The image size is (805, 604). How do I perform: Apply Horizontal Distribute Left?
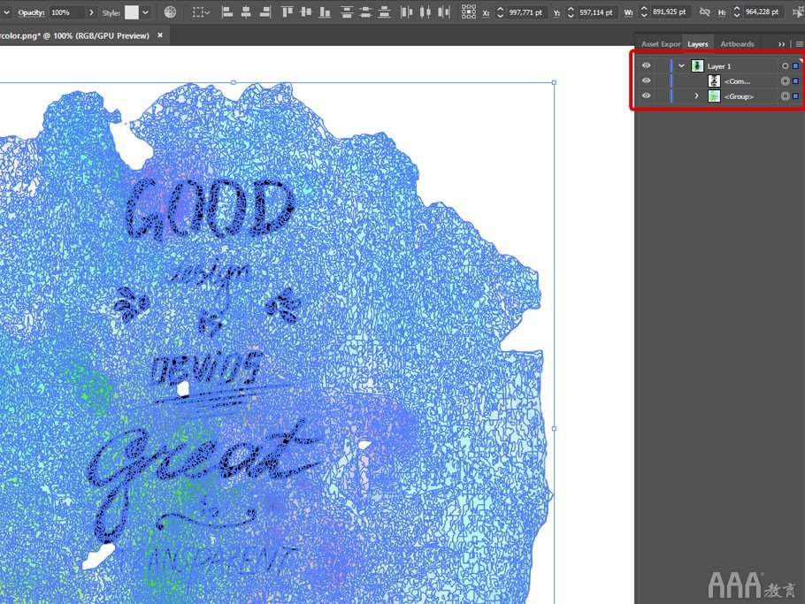click(406, 12)
